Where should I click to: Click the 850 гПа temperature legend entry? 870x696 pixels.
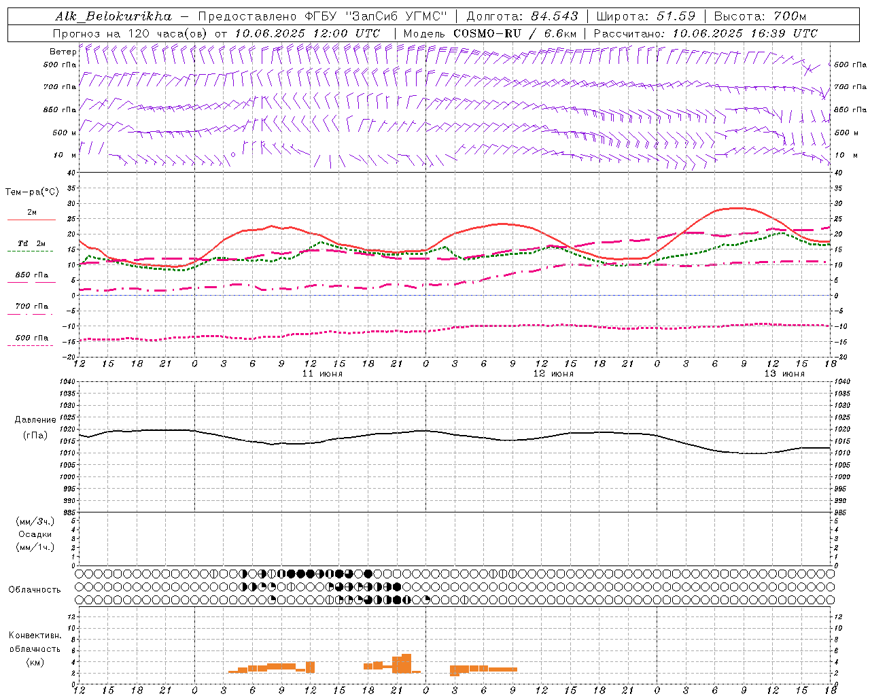click(32, 275)
